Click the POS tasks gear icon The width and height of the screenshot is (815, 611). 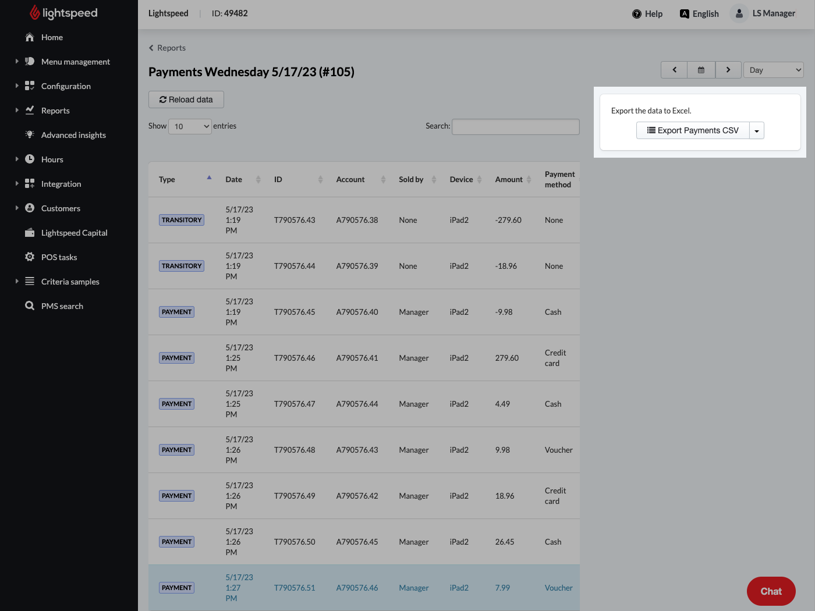coord(30,257)
